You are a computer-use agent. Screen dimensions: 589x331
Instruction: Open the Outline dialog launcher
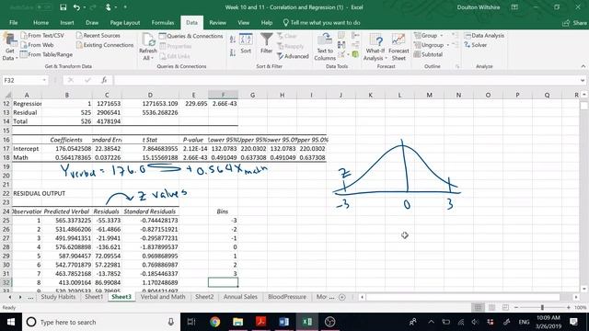point(457,66)
